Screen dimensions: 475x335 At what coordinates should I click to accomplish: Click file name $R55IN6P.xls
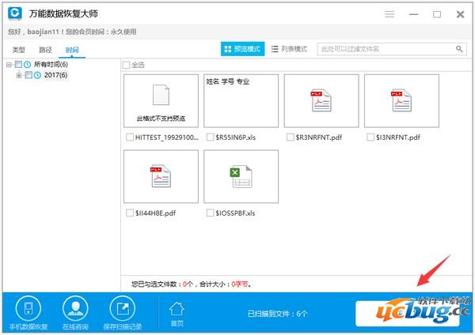(236, 137)
